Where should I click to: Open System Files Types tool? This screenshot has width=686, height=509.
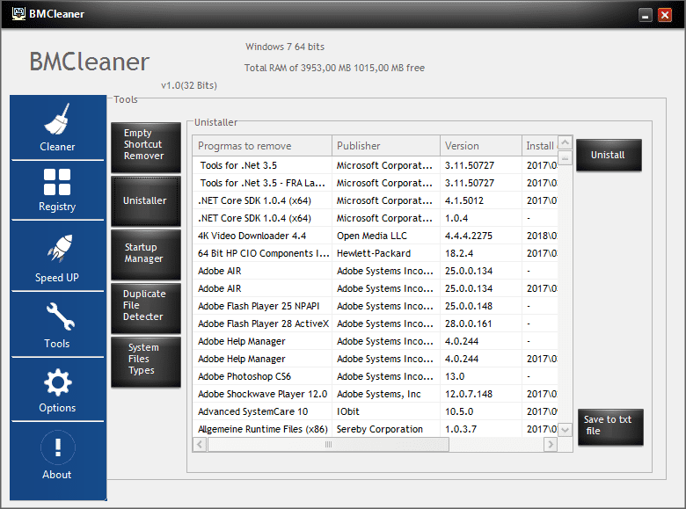pyautogui.click(x=146, y=361)
